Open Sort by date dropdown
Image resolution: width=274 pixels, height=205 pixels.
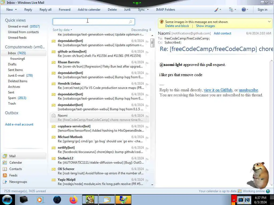click(x=62, y=30)
